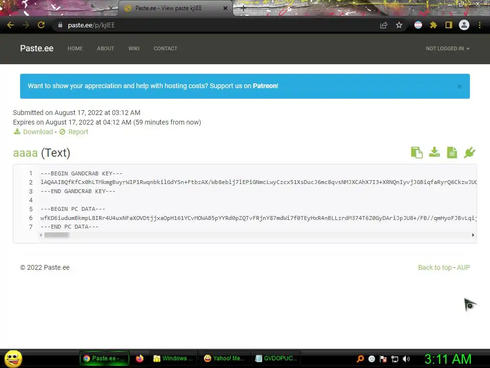Toggle the browser side panel icon

tap(449, 25)
